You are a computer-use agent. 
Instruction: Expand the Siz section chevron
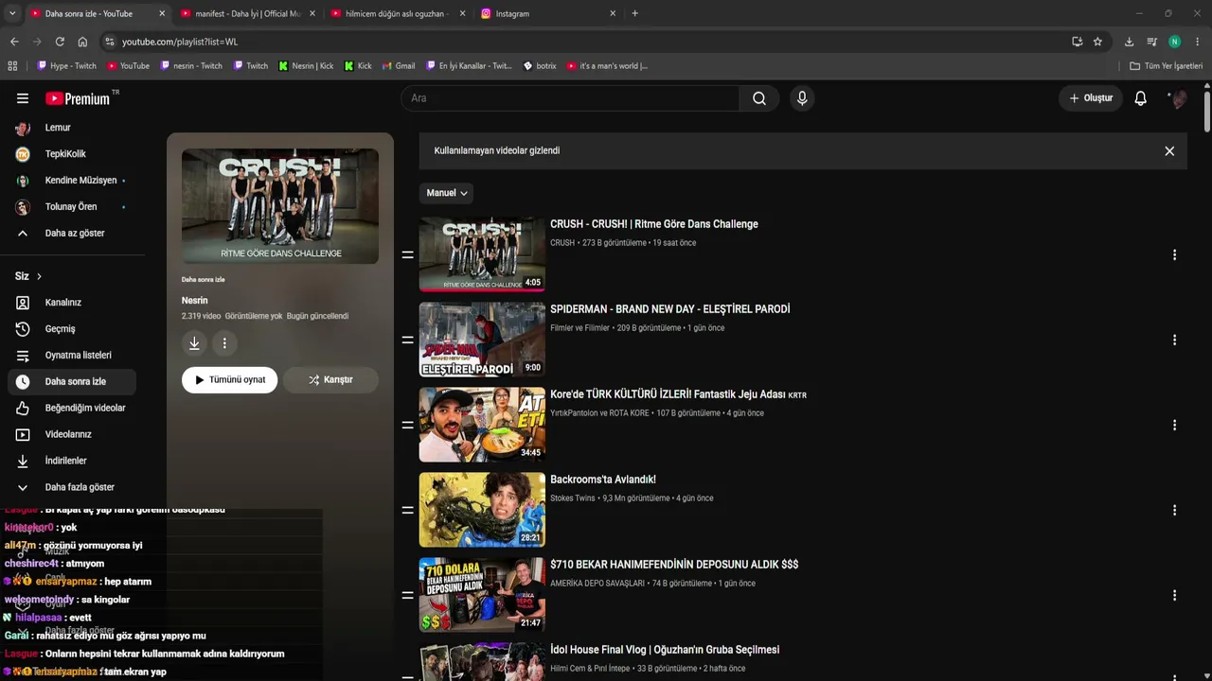(39, 276)
